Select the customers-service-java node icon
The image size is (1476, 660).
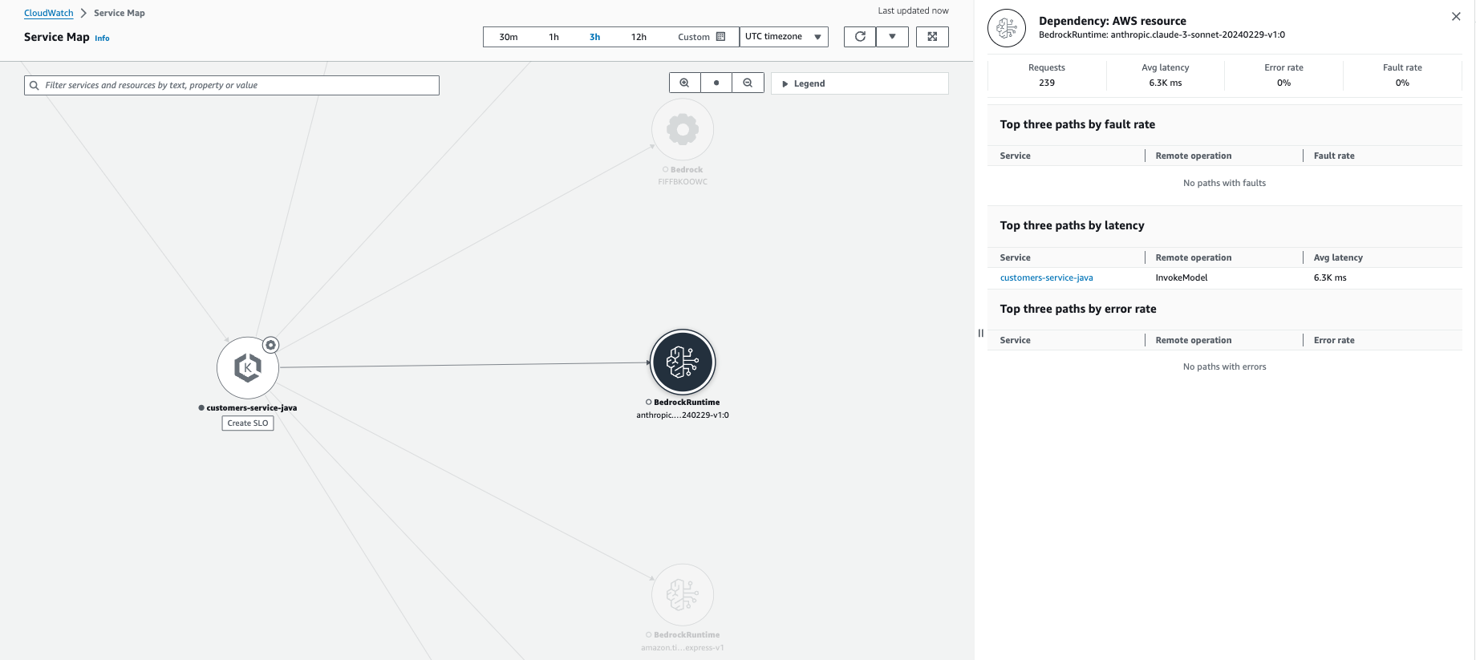(248, 367)
